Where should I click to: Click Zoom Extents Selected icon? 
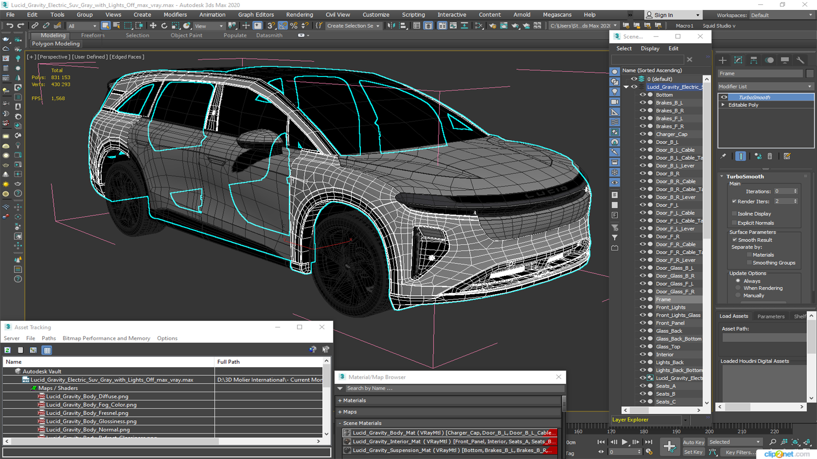tap(795, 442)
